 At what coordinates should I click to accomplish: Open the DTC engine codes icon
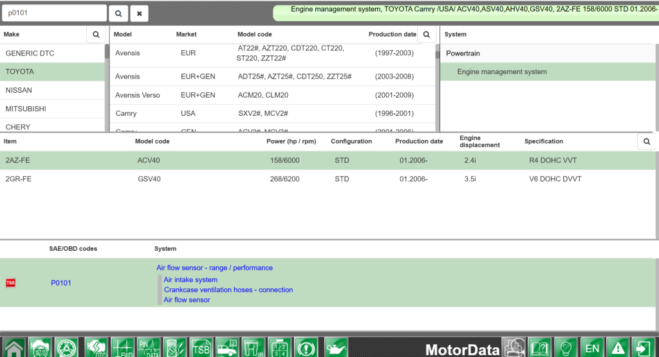(x=96, y=348)
